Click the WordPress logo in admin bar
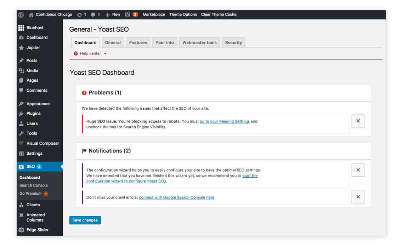Screen dimensions: 402x246 pyautogui.click(x=21, y=15)
